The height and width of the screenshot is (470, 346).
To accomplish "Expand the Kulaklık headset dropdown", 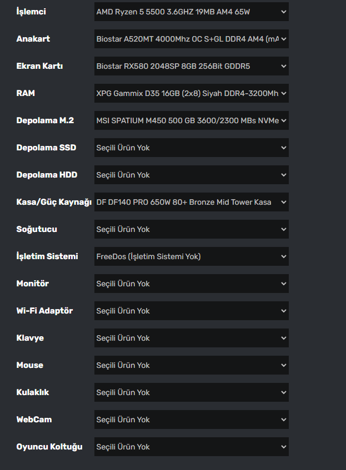I will pos(191,392).
